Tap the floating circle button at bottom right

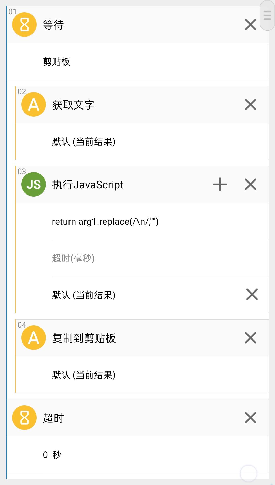248,474
